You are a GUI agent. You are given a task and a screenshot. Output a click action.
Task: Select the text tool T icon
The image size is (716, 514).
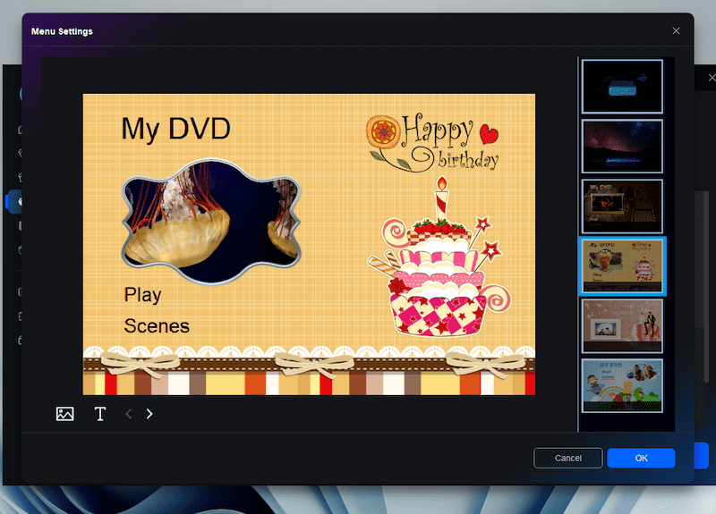tap(100, 414)
